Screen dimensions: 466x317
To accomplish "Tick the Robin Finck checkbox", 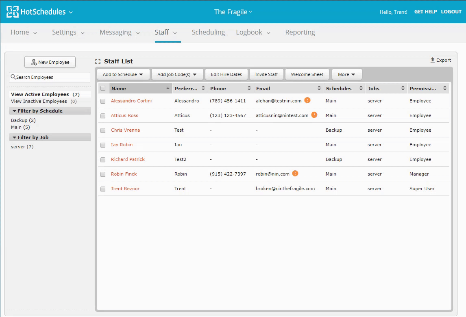I will click(x=103, y=174).
